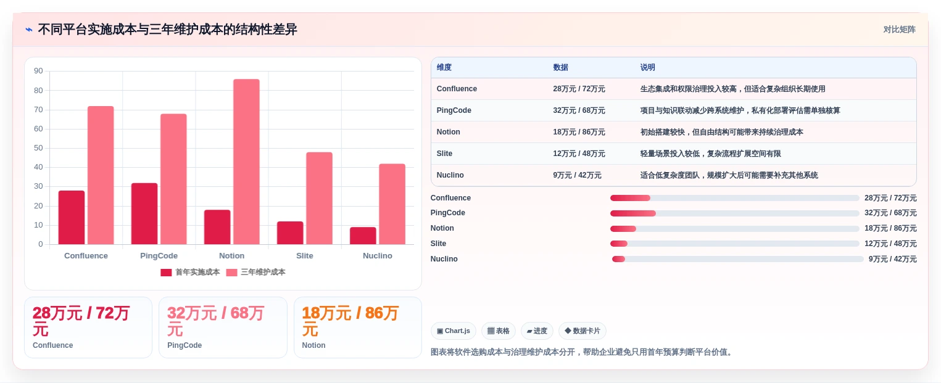This screenshot has width=941, height=383.
Task: Click the Nuclino x-axis label on chart
Action: coord(377,255)
